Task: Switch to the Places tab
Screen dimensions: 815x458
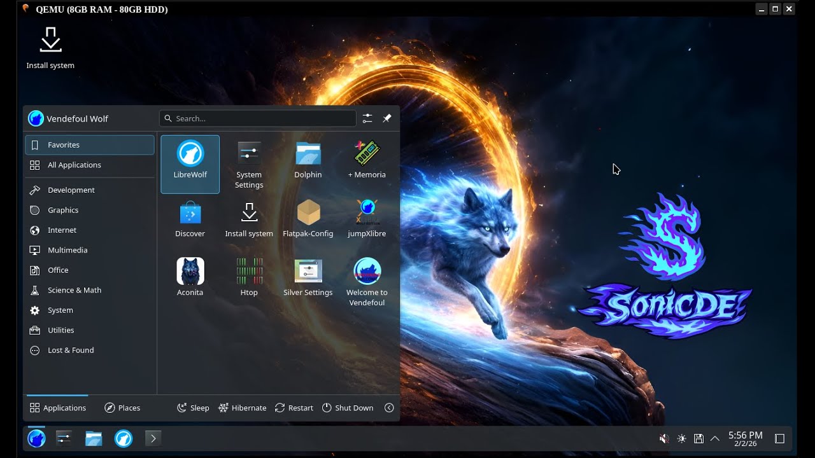Action: (122, 408)
